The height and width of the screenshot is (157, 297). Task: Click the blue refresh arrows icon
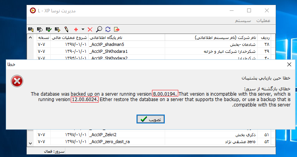pyautogui.click(x=108, y=29)
